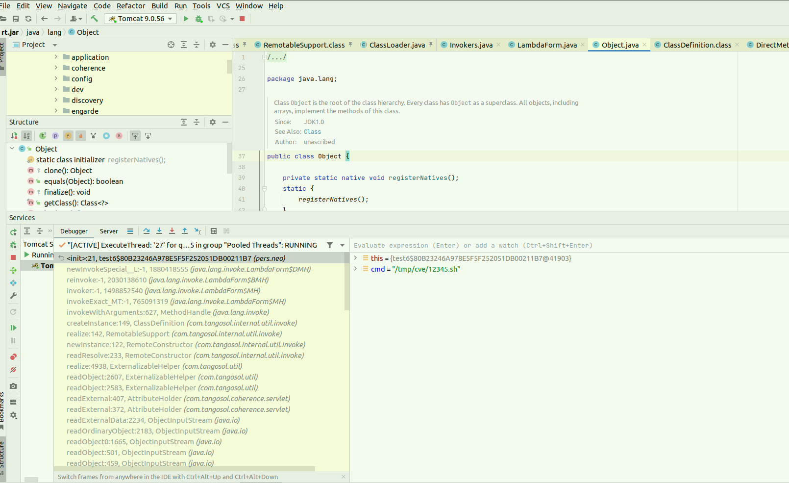This screenshot has height=483, width=789.
Task: Collapse the Object node in Structure
Action: [x=12, y=149]
